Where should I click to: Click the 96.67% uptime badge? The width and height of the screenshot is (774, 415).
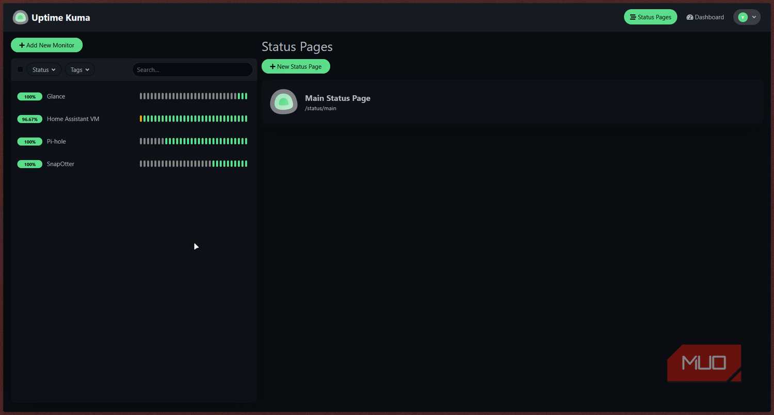[x=30, y=119]
